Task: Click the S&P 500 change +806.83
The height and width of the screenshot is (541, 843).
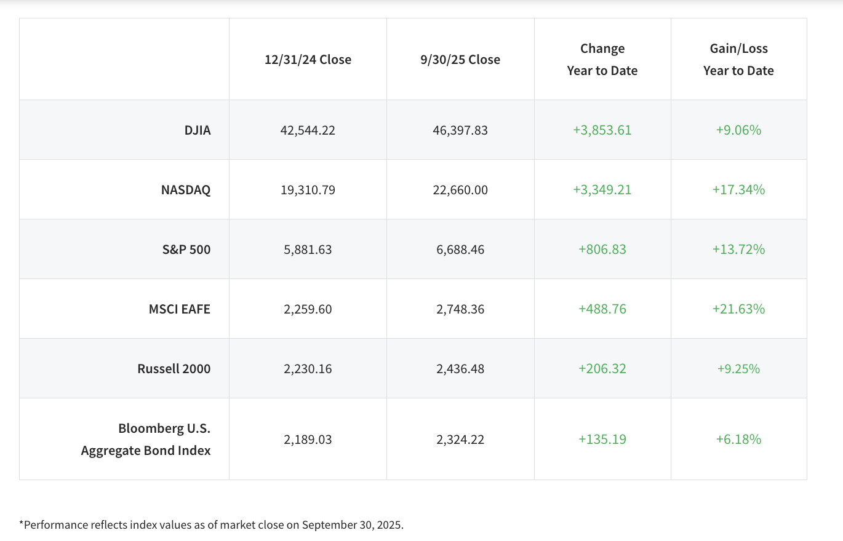Action: pyautogui.click(x=602, y=250)
